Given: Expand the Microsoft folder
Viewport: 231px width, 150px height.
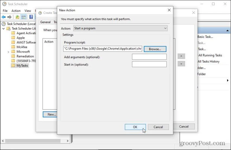Looking at the screenshot, I should click(8, 52).
